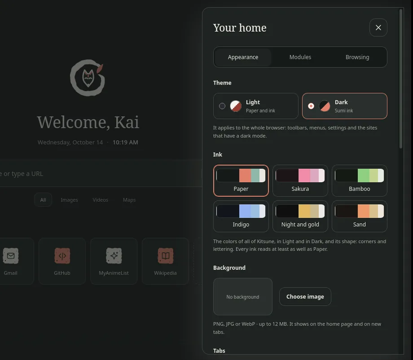Click the settings panel scrollbar
The width and height of the screenshot is (413, 360).
401,79
